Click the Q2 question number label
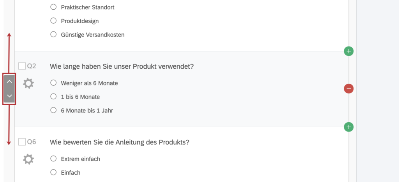 tap(32, 66)
